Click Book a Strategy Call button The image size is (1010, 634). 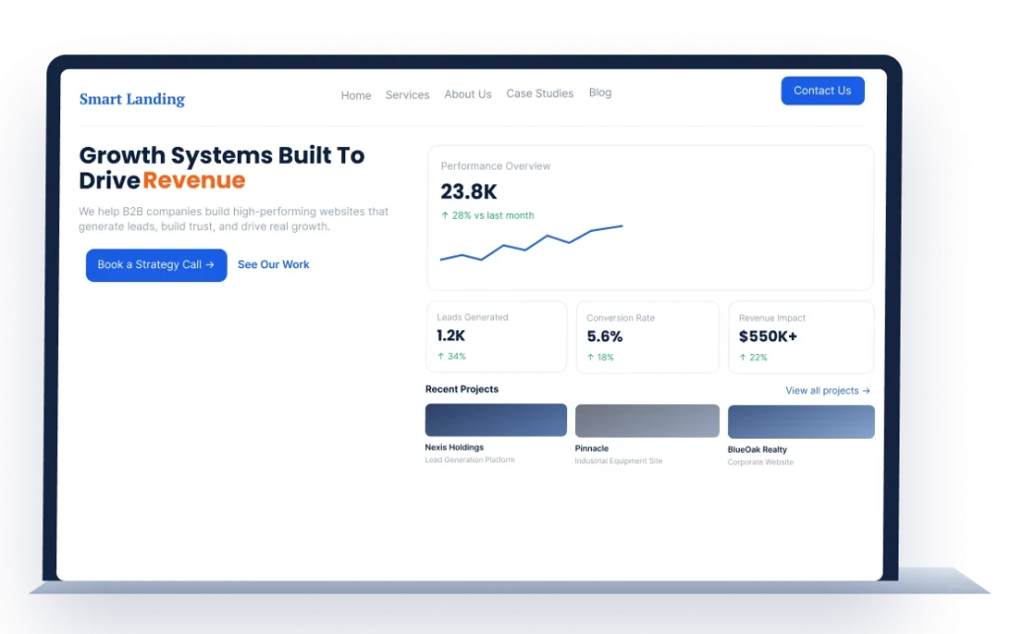157,265
